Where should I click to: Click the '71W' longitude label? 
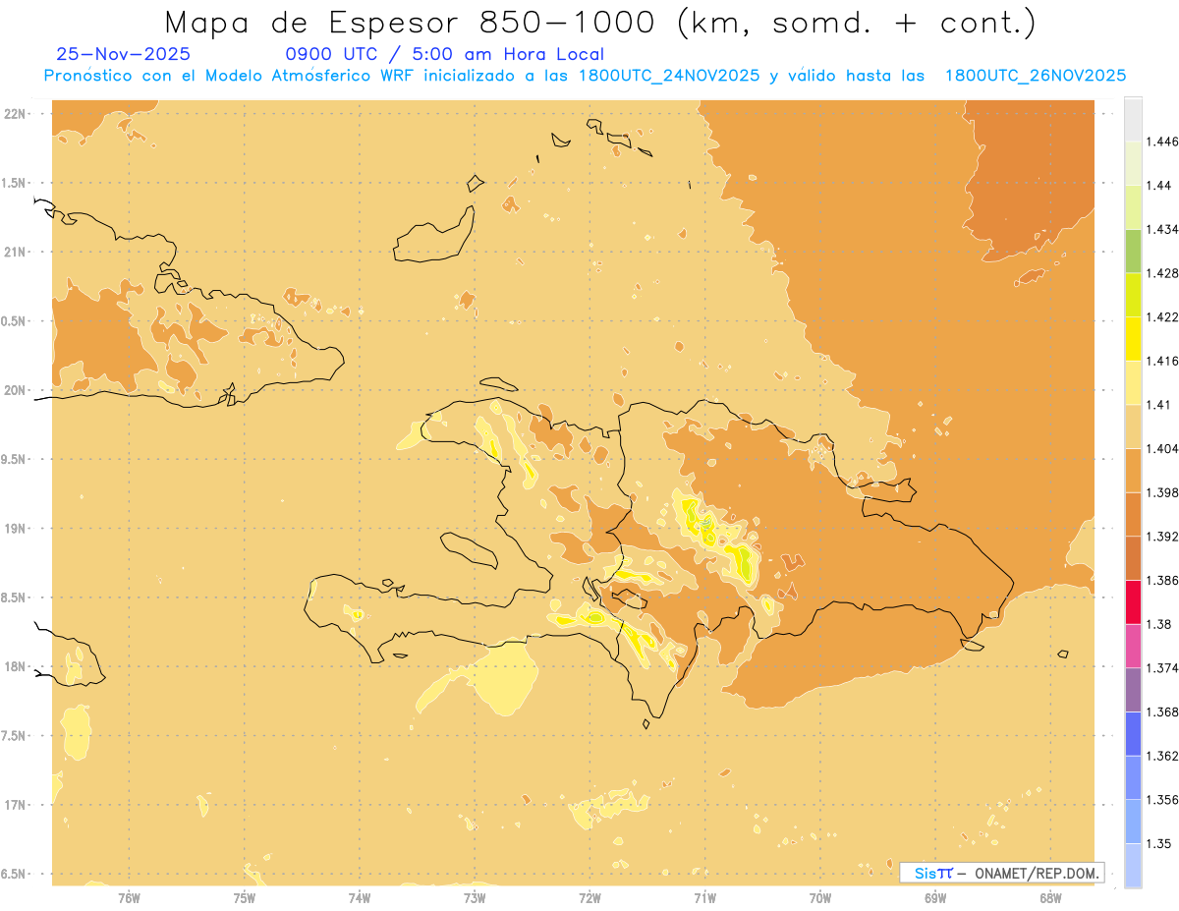(x=704, y=897)
